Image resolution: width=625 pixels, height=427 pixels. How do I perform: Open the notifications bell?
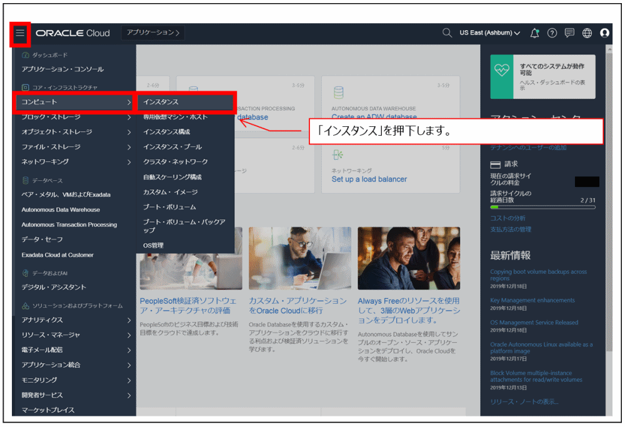coord(534,33)
